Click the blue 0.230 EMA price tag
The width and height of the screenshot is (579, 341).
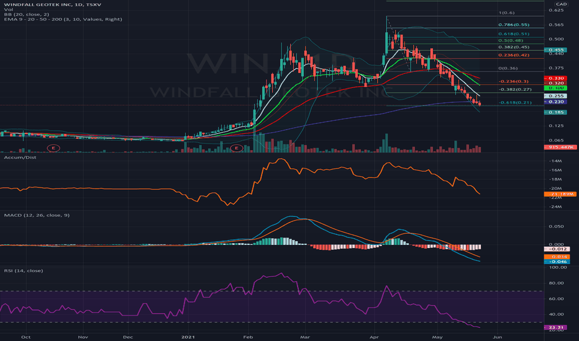tap(555, 102)
